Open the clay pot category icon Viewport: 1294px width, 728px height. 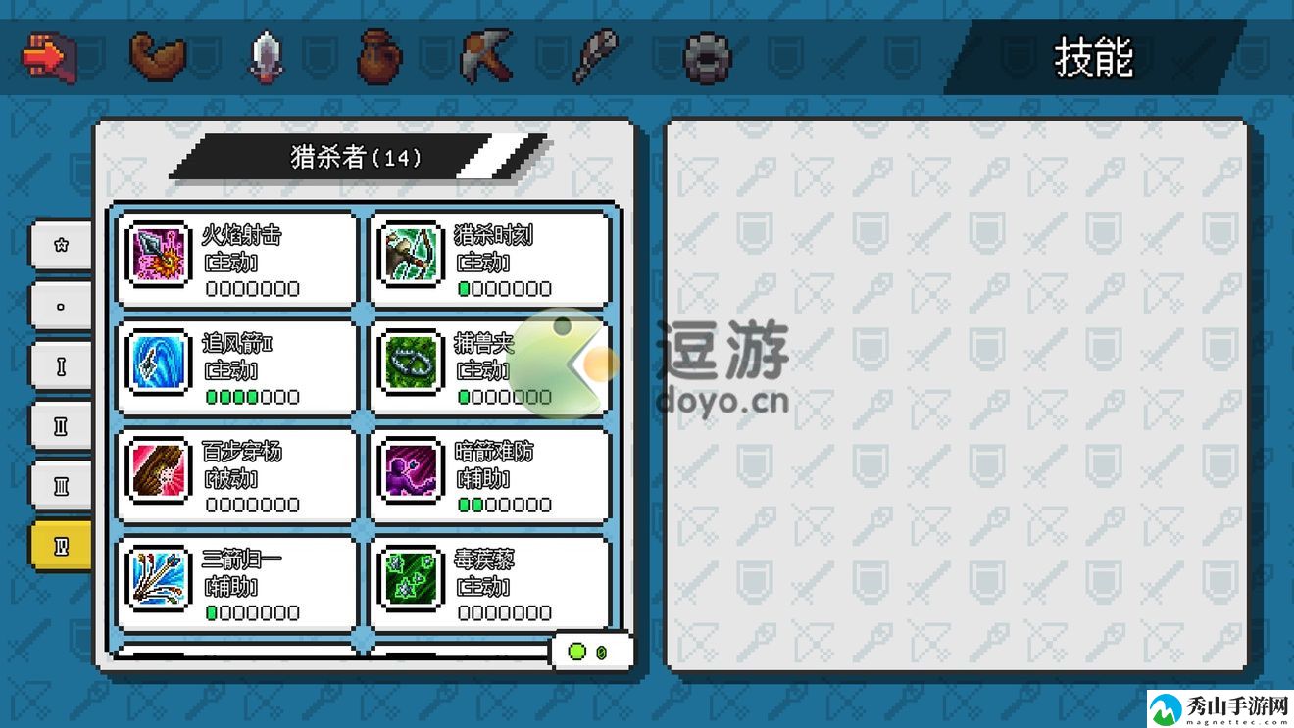pyautogui.click(x=379, y=58)
